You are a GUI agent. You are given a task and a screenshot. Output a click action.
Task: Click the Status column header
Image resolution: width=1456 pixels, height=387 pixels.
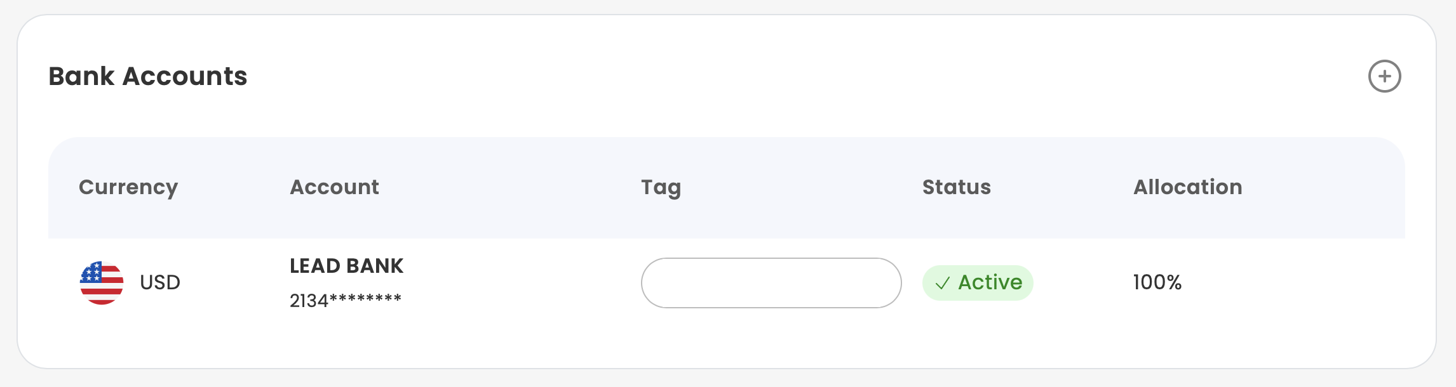pyautogui.click(x=956, y=187)
